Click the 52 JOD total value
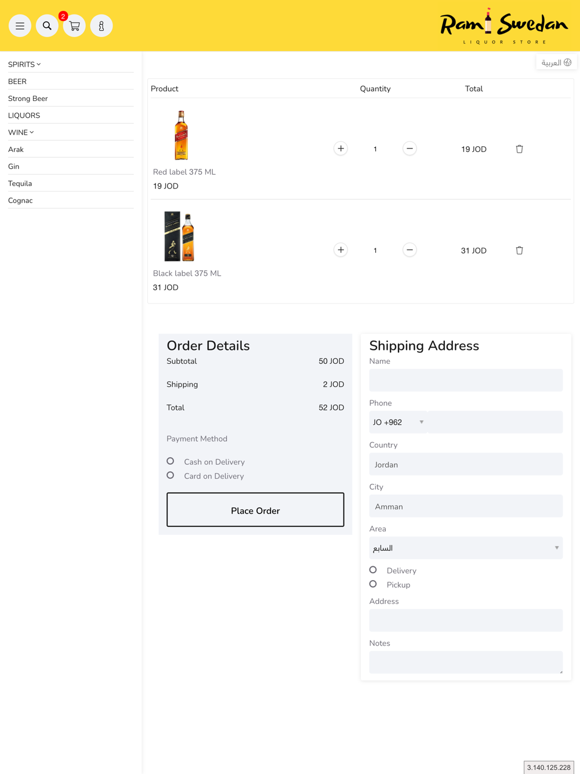580x774 pixels. pos(331,408)
